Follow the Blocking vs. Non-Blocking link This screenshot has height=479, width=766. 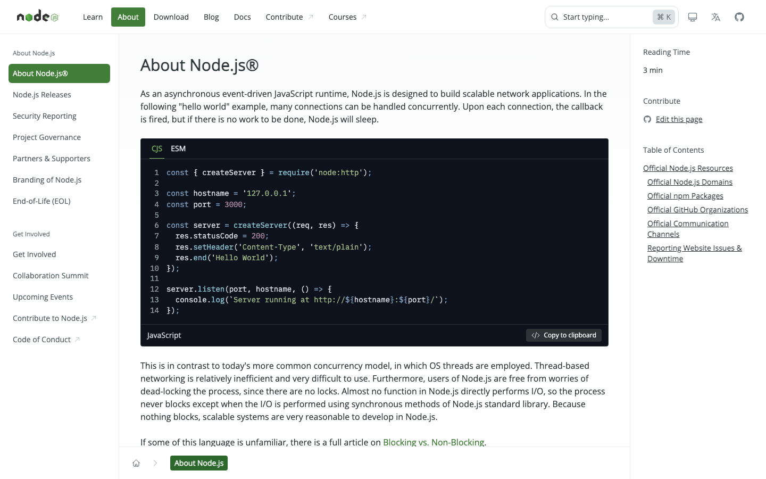(x=434, y=442)
